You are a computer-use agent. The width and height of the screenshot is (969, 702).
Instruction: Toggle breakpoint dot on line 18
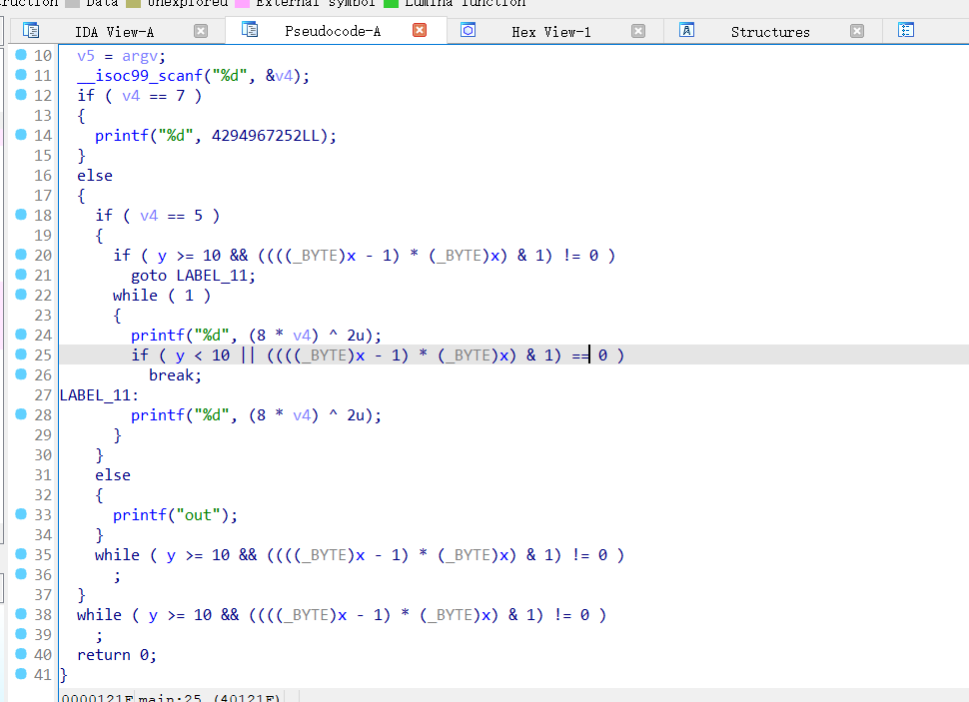point(21,215)
